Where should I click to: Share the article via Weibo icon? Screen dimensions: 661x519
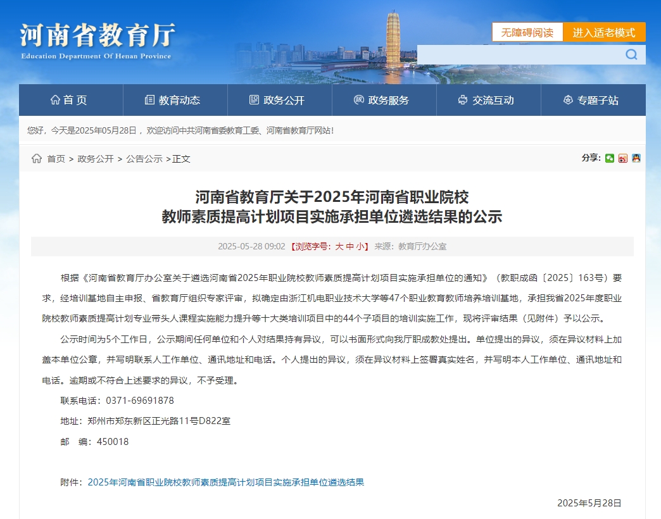coord(622,158)
